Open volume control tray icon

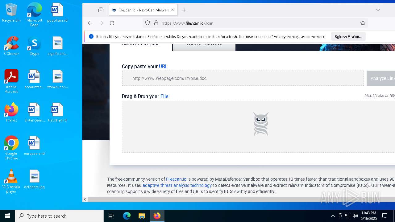coord(355,216)
